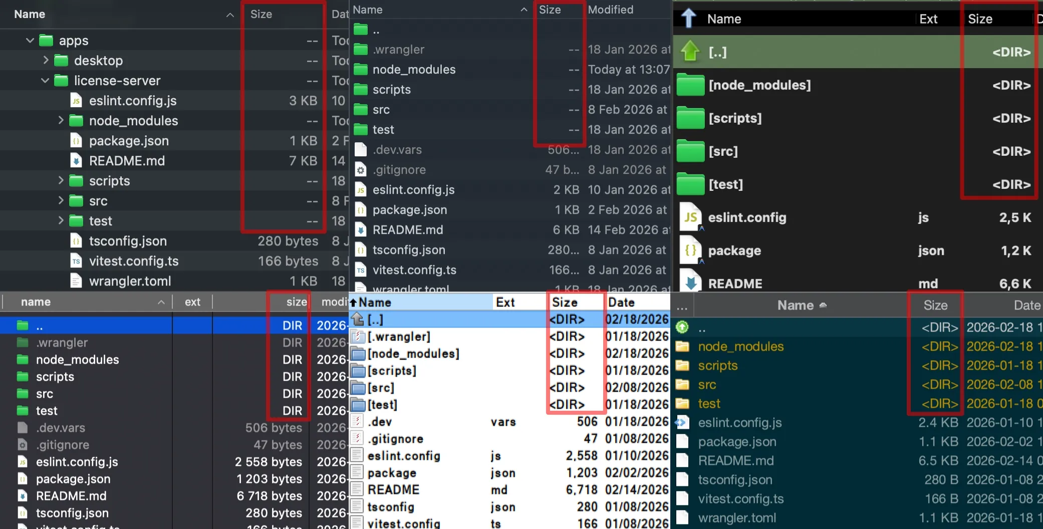Select the src row modified 8 Feb 2026
Viewport: 1043px width, 529px height.
(510, 110)
